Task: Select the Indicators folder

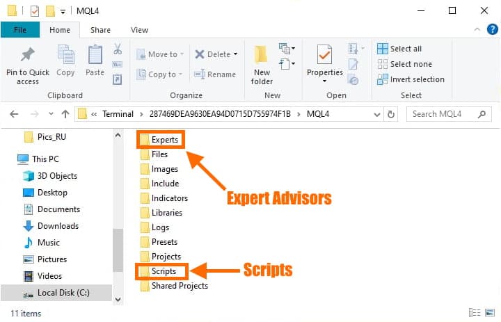Action: [x=164, y=198]
